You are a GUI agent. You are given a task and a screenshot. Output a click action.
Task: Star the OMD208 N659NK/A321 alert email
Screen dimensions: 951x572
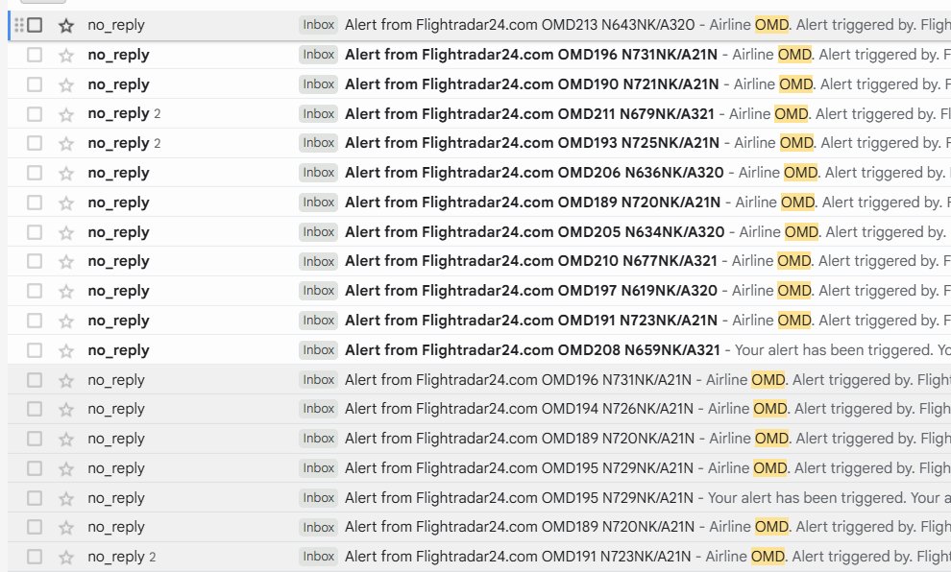tap(66, 351)
